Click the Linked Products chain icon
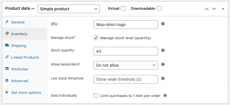The width and height of the screenshot is (230, 105). 7,57
